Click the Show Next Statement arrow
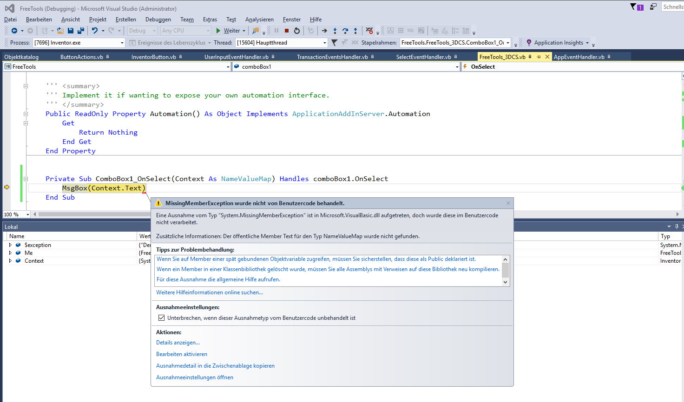This screenshot has width=684, height=402. [324, 31]
